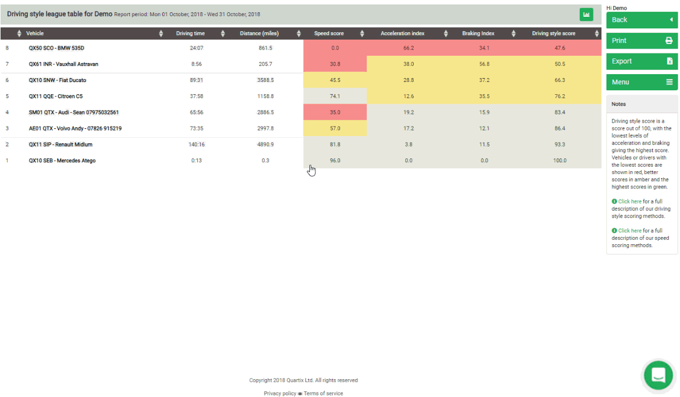Image resolution: width=680 pixels, height=397 pixels.
Task: Click the spreadsheet icon on Export button
Action: coord(669,61)
